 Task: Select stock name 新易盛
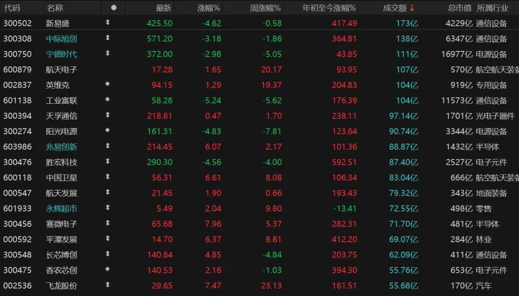[58, 23]
